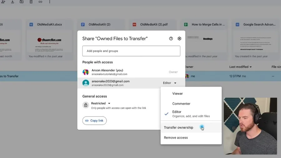Image resolution: width=281 pixels, height=158 pixels.
Task: Open the How to Merge Cells thumbnail
Action: [x=206, y=42]
